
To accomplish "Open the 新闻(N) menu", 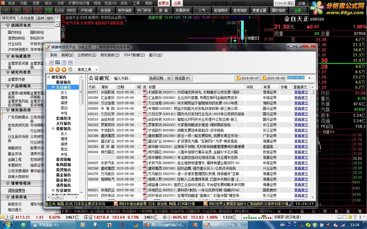I will click(67, 55).
